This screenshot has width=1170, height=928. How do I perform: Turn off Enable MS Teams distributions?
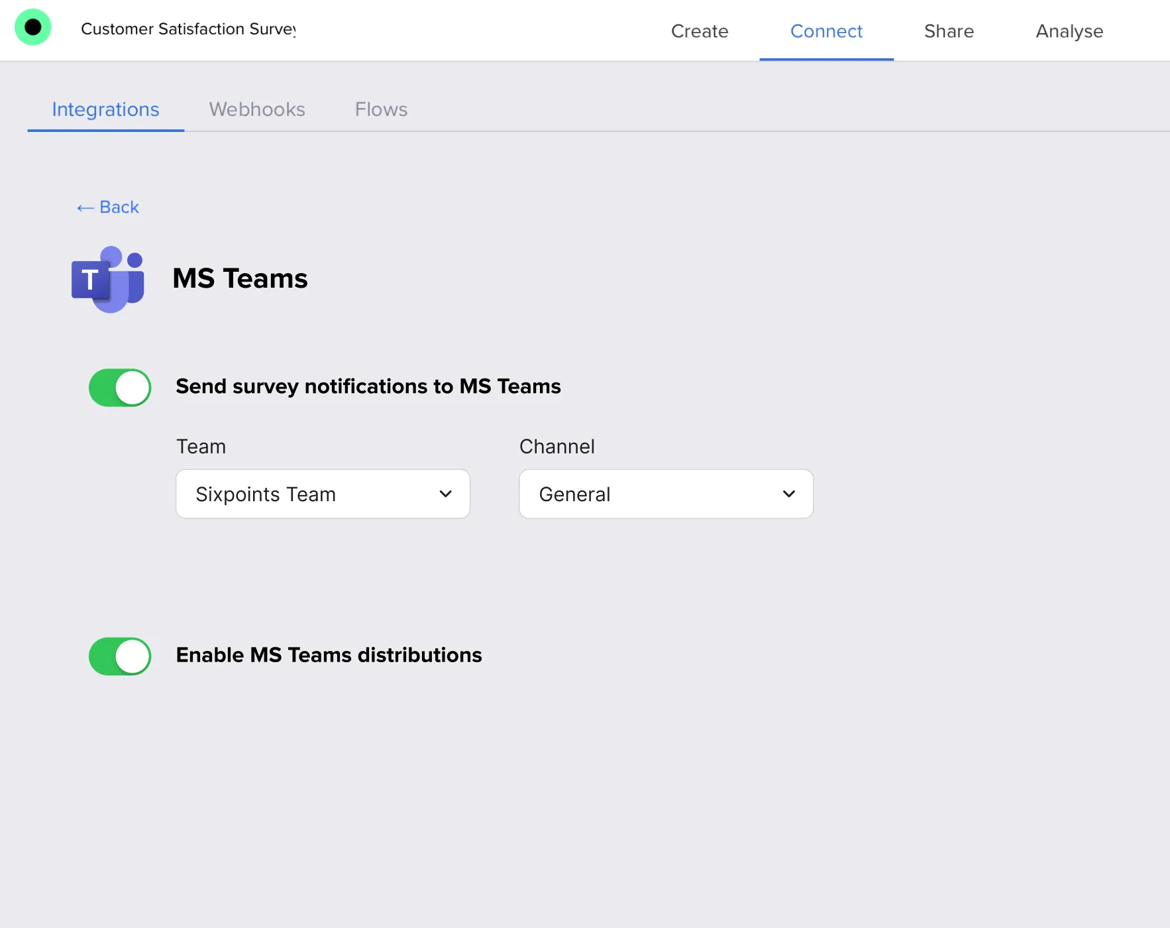point(119,656)
